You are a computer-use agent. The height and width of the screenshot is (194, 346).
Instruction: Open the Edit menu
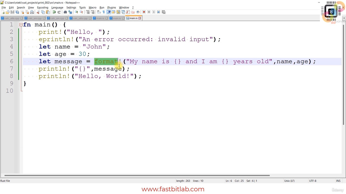[11, 8]
